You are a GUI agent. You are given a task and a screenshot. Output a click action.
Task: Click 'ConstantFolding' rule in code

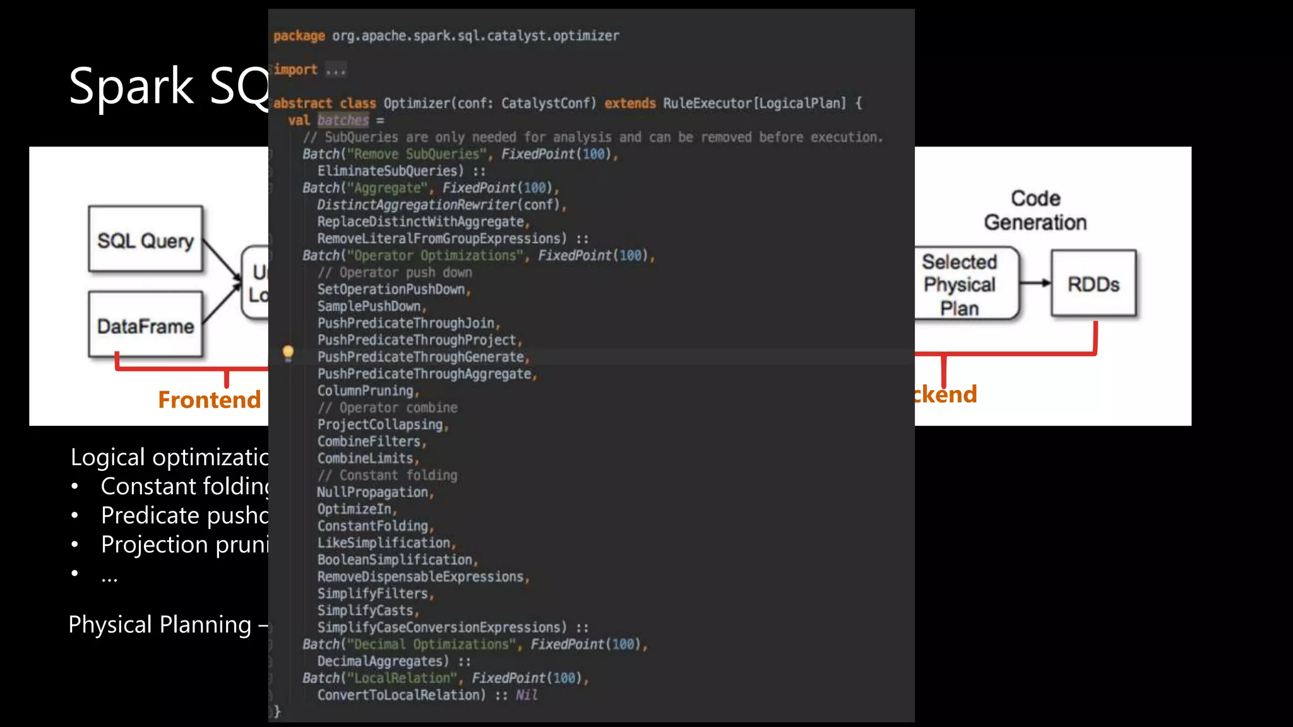click(372, 526)
